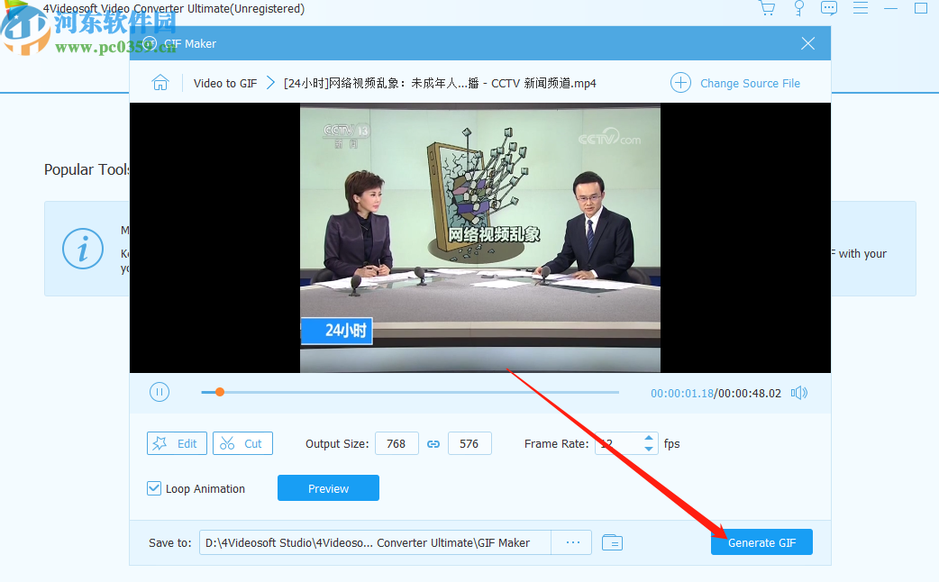Screen dimensions: 939x582
Task: Open the shopping cart purchase icon
Action: tap(767, 8)
